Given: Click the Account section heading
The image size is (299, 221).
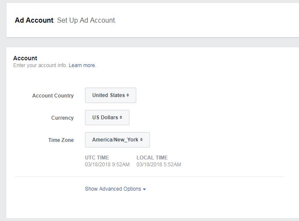Looking at the screenshot, I should tap(25, 58).
